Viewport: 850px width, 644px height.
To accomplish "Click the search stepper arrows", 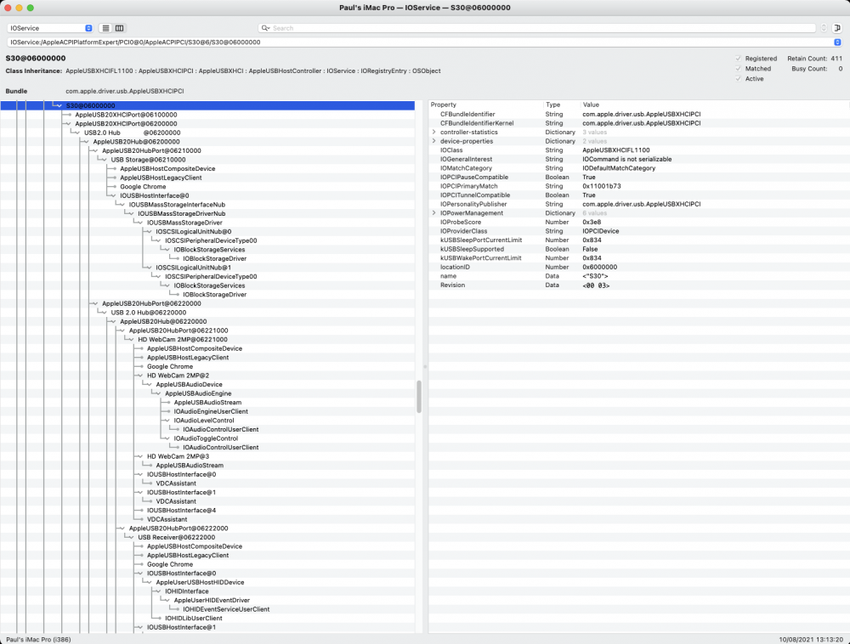I will click(x=824, y=28).
